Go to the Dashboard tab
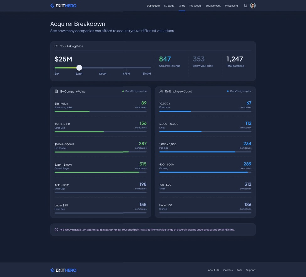This screenshot has height=277, width=306. [153, 6]
